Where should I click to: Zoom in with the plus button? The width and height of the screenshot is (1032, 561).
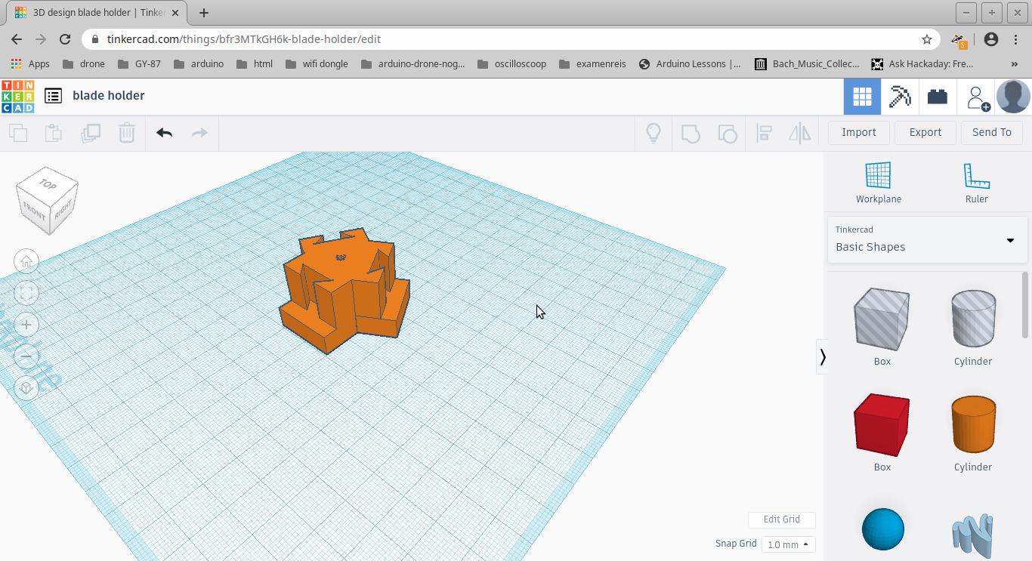point(26,325)
